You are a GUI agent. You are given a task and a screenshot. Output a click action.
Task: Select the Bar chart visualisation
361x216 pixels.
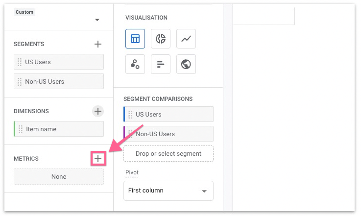tap(161, 65)
